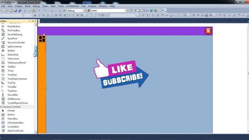Collapse the Common Controls toolbox group
The height and width of the screenshot is (140, 249).
[x=0, y=107]
